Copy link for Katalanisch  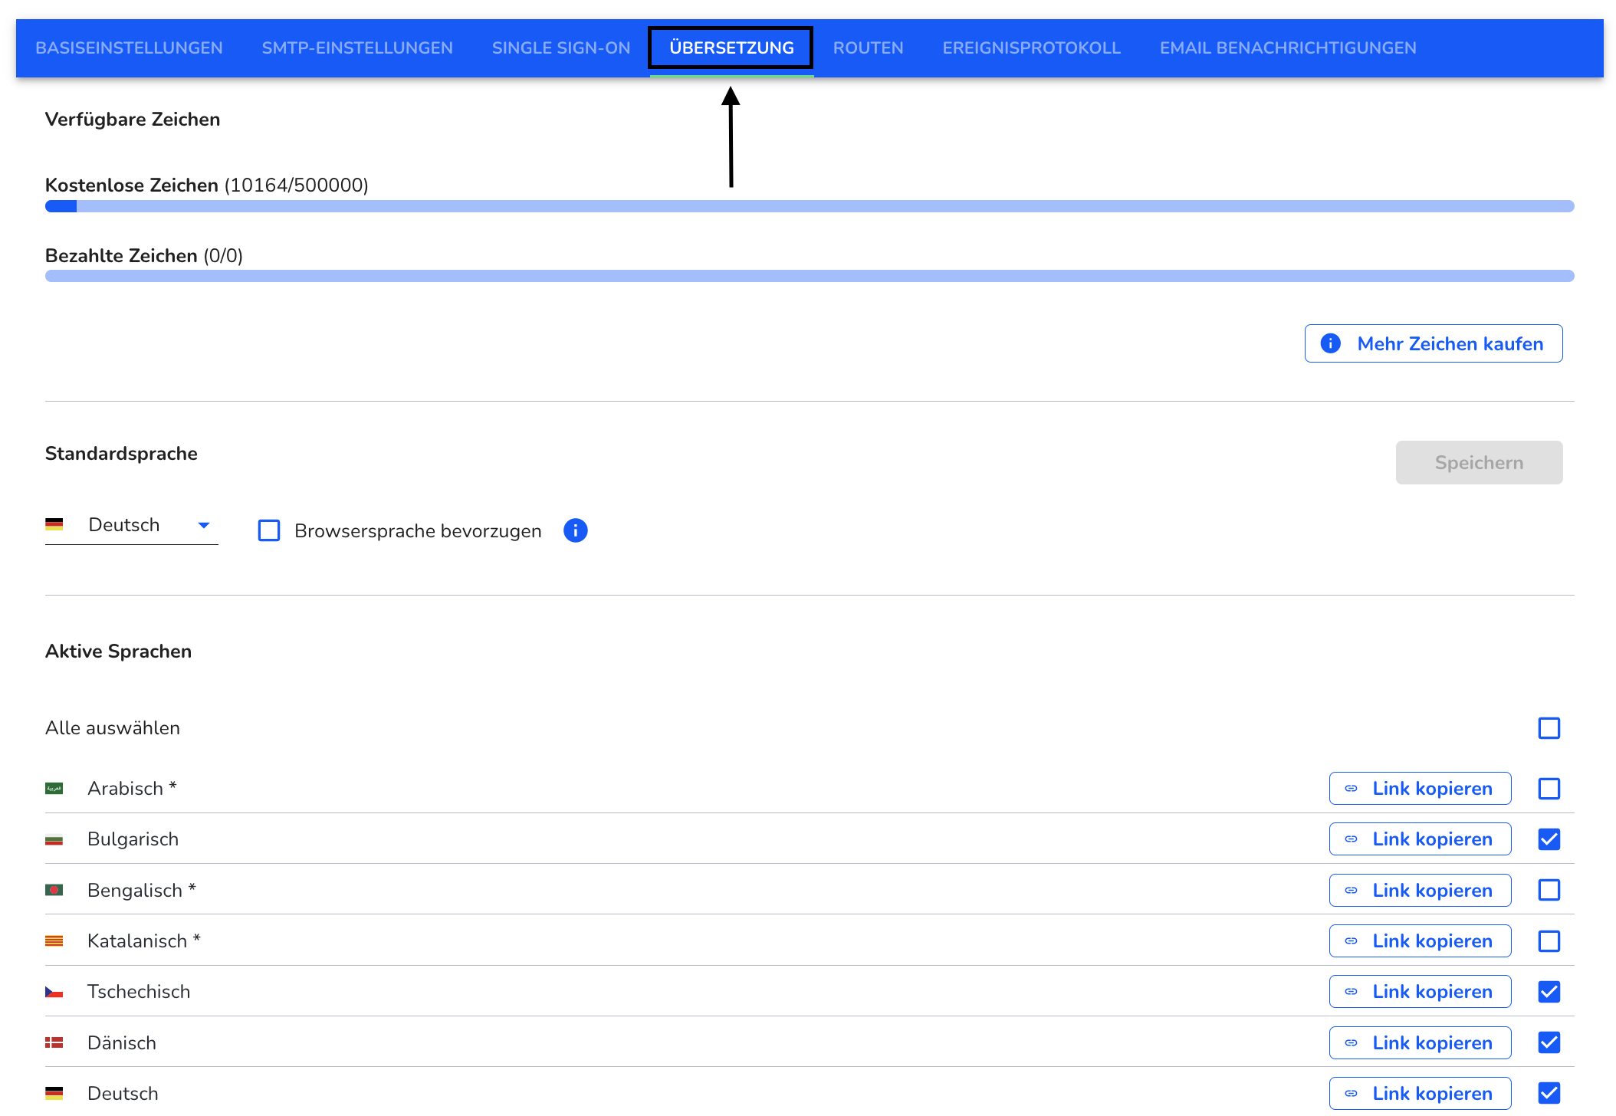[x=1420, y=941]
